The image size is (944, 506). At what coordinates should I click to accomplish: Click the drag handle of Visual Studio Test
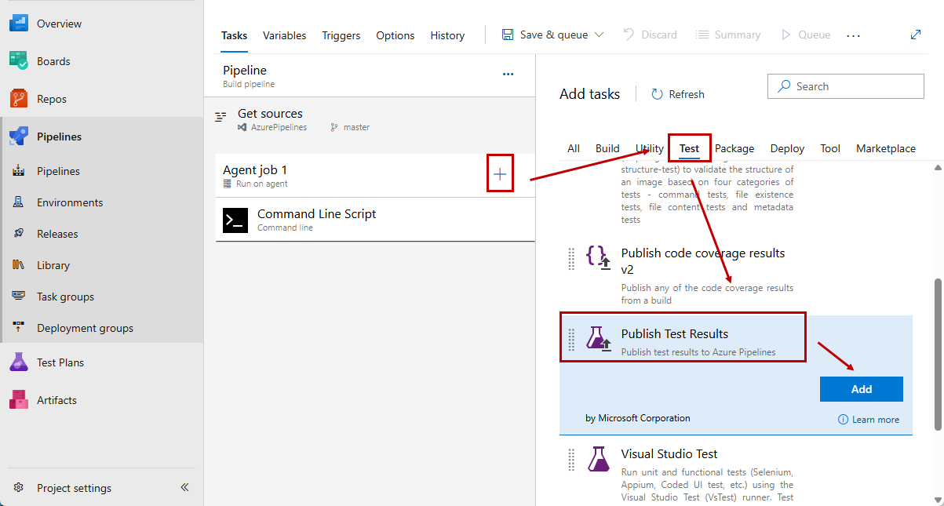[571, 460]
